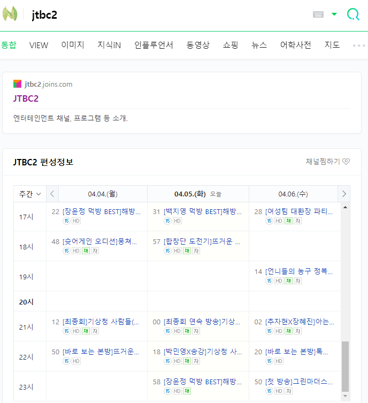Click 채널찜하기 heart button
Image resolution: width=368 pixels, height=403 pixels.
tap(328, 162)
